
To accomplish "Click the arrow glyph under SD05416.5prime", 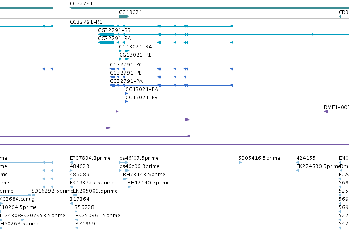I will click(x=240, y=162).
